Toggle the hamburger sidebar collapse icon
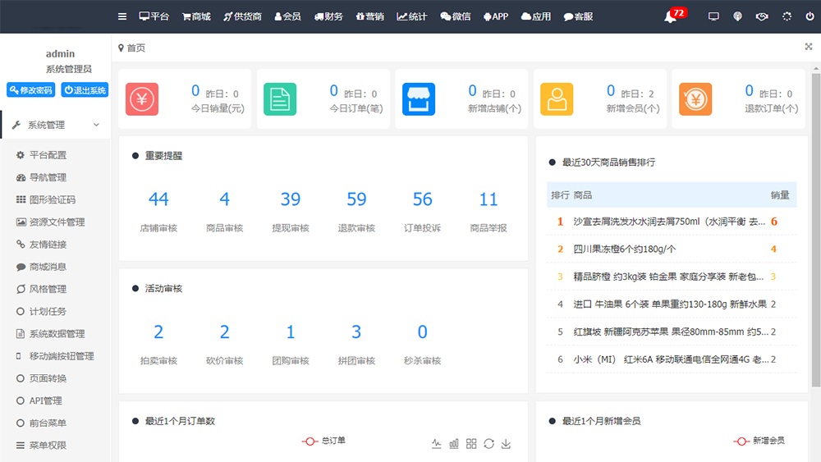This screenshot has width=821, height=462. tap(122, 16)
